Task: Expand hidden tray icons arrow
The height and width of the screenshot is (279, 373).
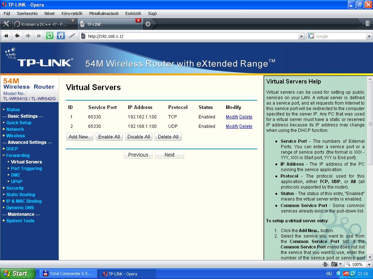Action: click(339, 274)
